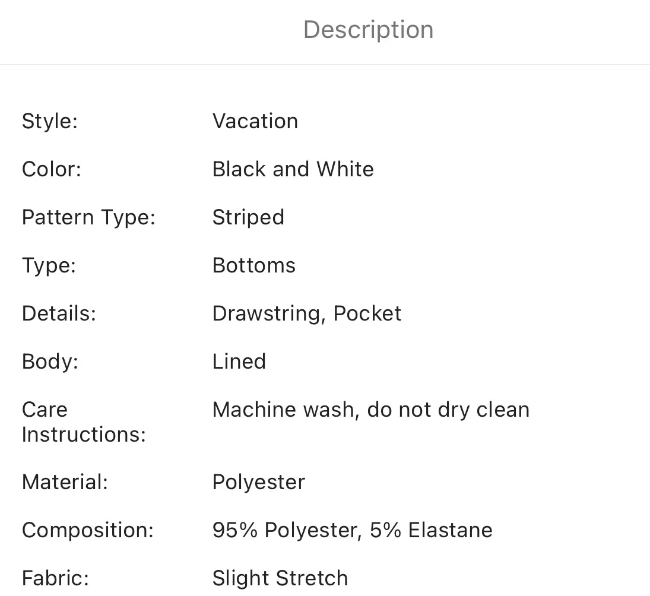Click the Type label
The image size is (650, 596).
tap(49, 265)
